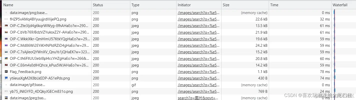Click the Flag_Feedback.png file icon
This screenshot has height=100, width=356.
(6, 72)
